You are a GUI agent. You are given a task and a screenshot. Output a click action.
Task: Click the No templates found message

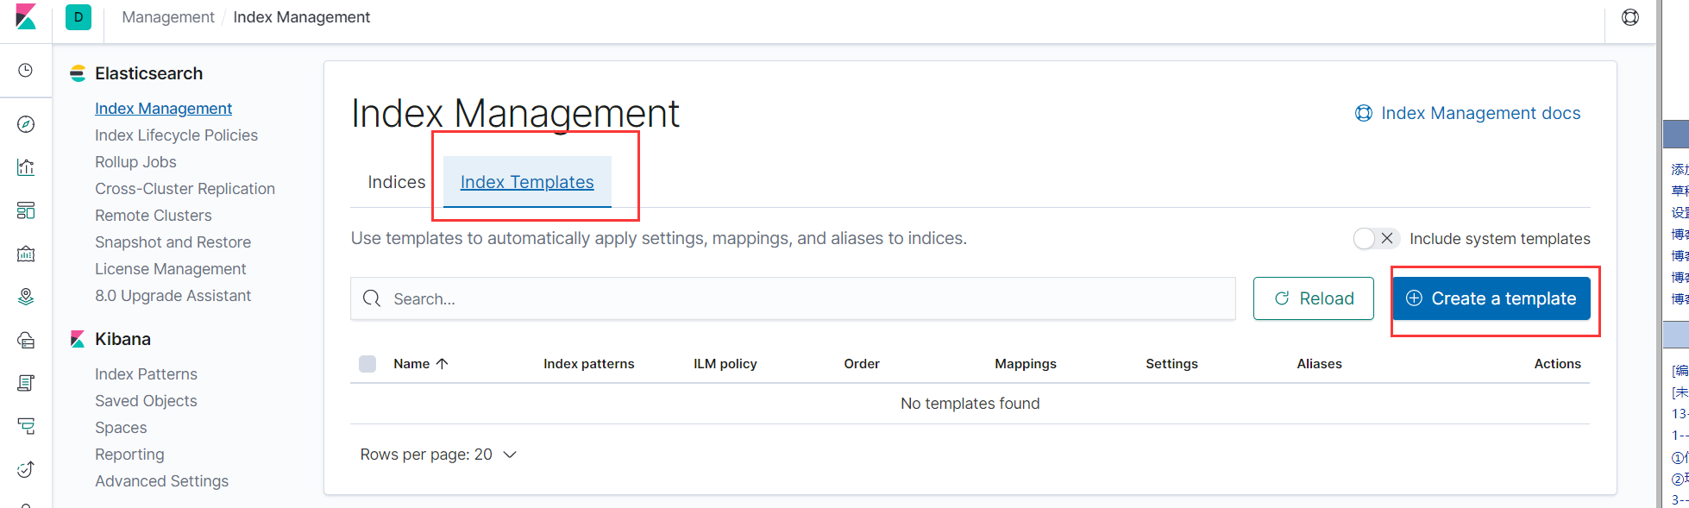[970, 404]
